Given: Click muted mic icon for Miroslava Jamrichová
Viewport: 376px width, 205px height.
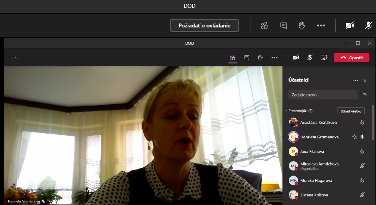Looking at the screenshot, I should click(362, 166).
